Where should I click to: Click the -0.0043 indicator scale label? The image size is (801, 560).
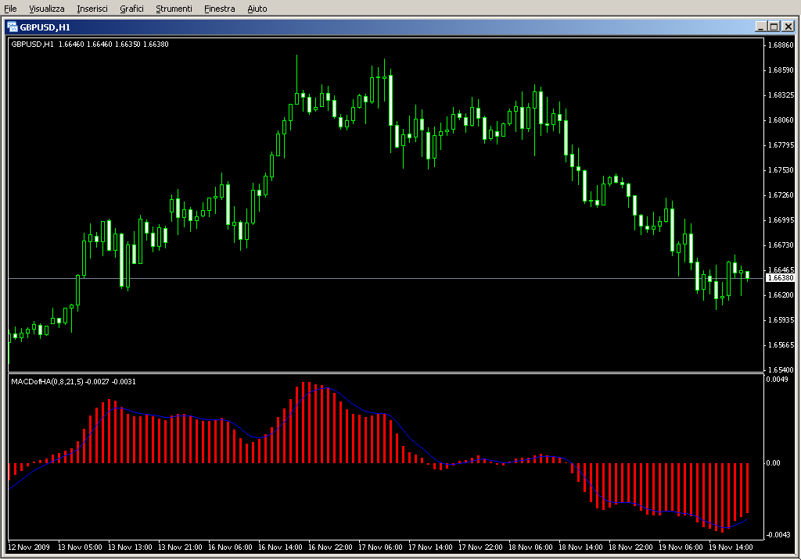778,534
